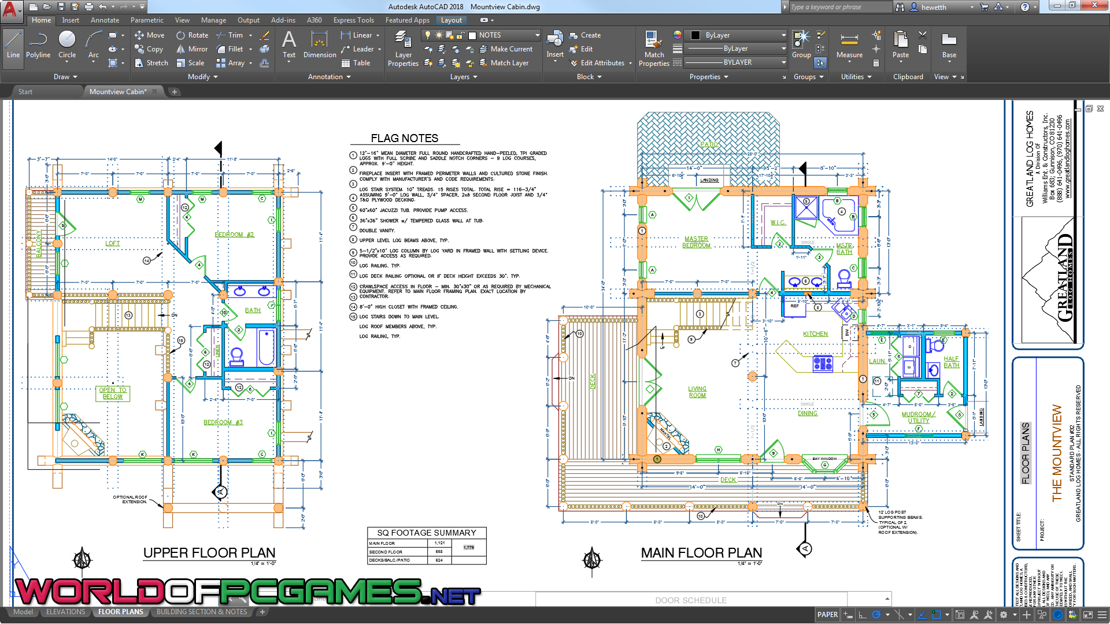
Task: Switch to the ELEVATIONS layout tab
Action: tap(65, 612)
